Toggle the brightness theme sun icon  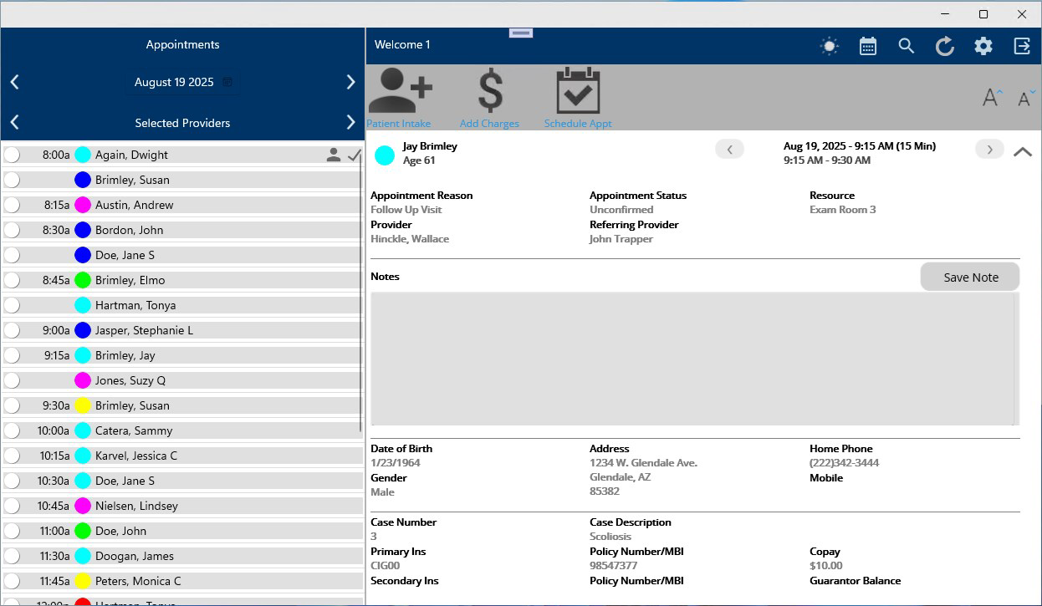pos(830,46)
